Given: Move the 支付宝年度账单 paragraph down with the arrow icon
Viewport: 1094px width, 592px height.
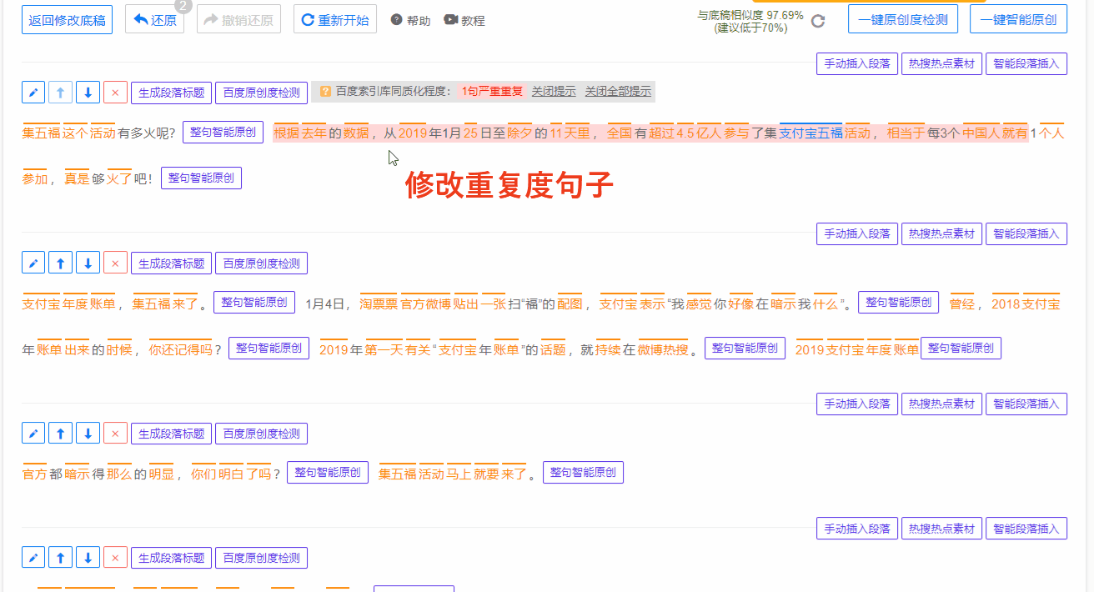Looking at the screenshot, I should click(x=88, y=263).
